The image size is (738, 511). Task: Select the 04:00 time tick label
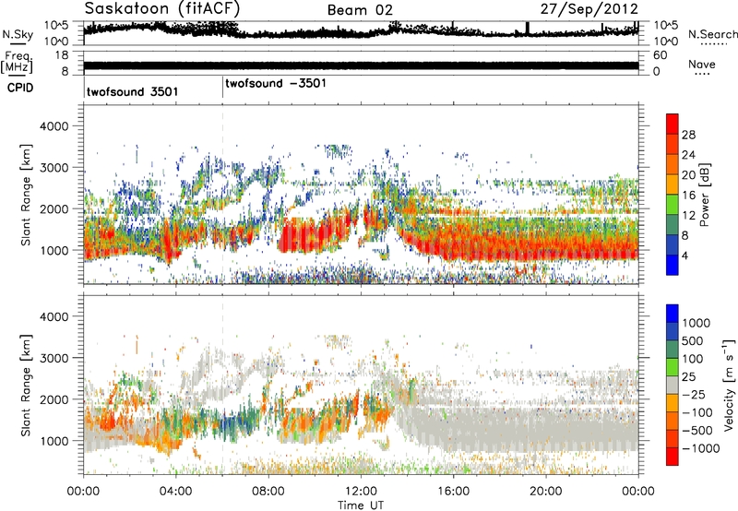pyautogui.click(x=175, y=492)
